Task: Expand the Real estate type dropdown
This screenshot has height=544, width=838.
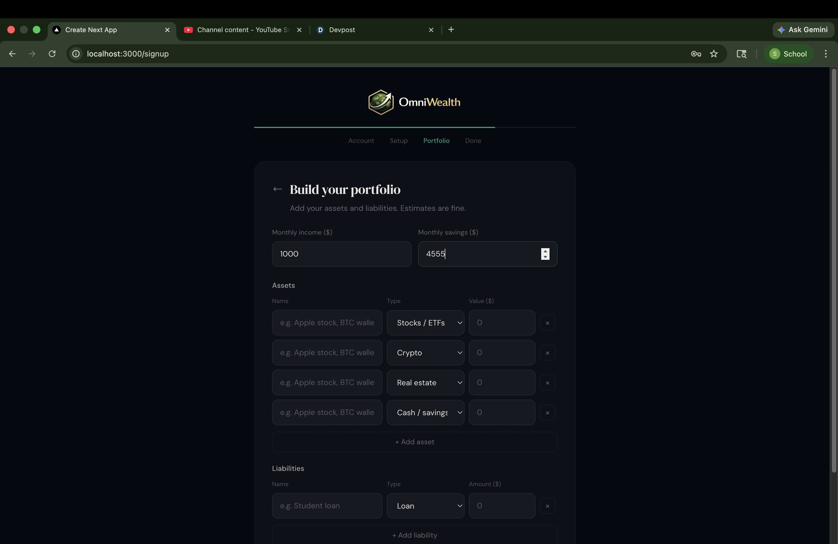Action: coord(425,383)
